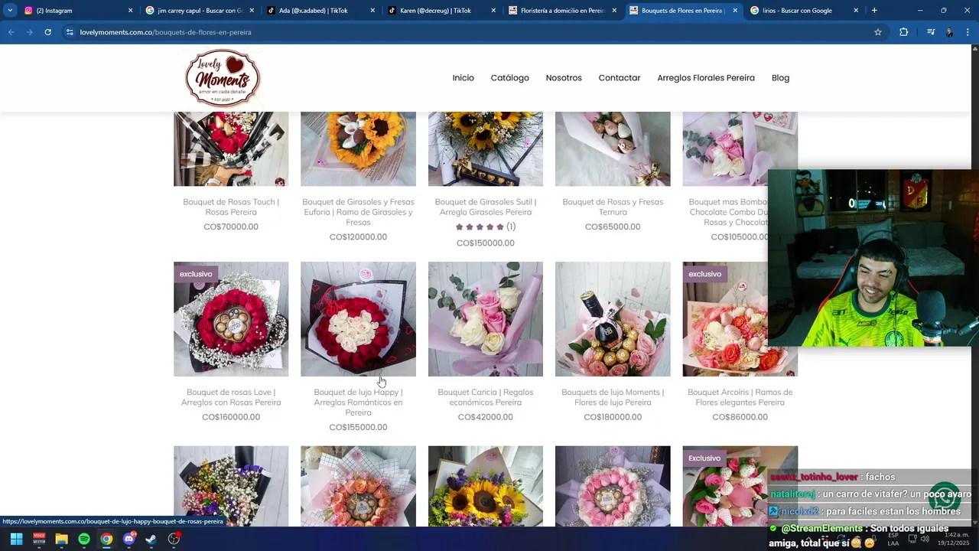Open OBS Studio from the taskbar
Image resolution: width=979 pixels, height=551 pixels.
[x=174, y=539]
